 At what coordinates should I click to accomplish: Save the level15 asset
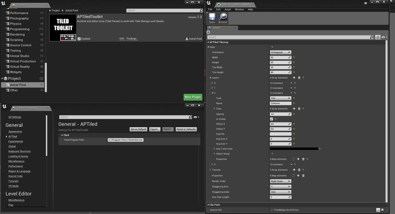[212, 18]
